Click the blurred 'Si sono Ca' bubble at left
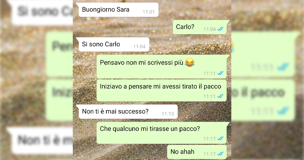This screenshot has width=304, height=160. click(x=41, y=12)
